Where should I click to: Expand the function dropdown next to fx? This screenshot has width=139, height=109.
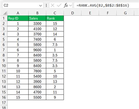[70, 6]
